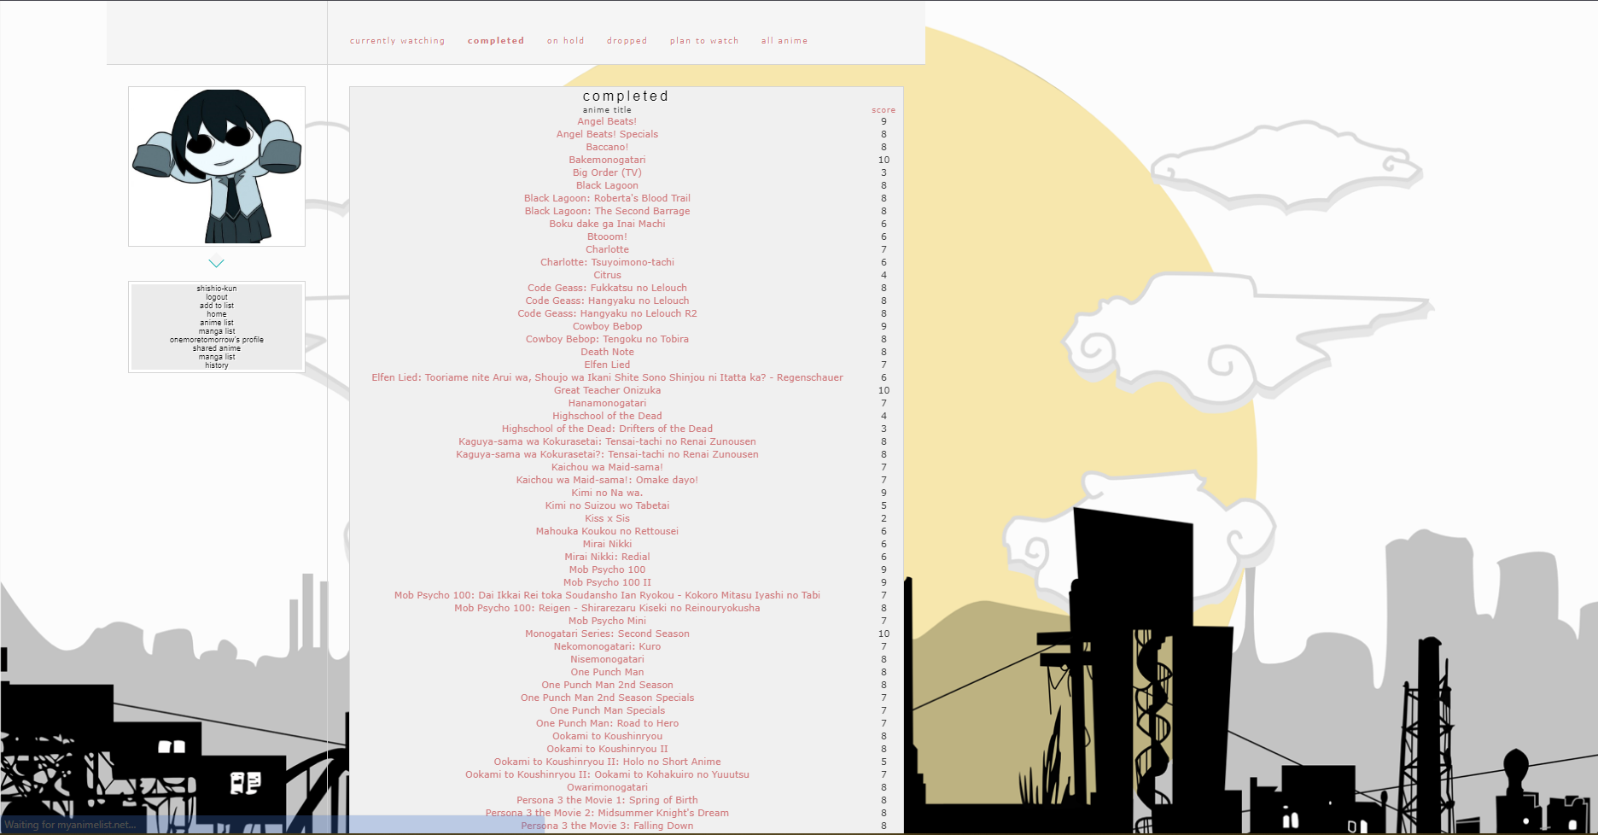
Task: Go to home in the sidebar
Action: coord(217,314)
